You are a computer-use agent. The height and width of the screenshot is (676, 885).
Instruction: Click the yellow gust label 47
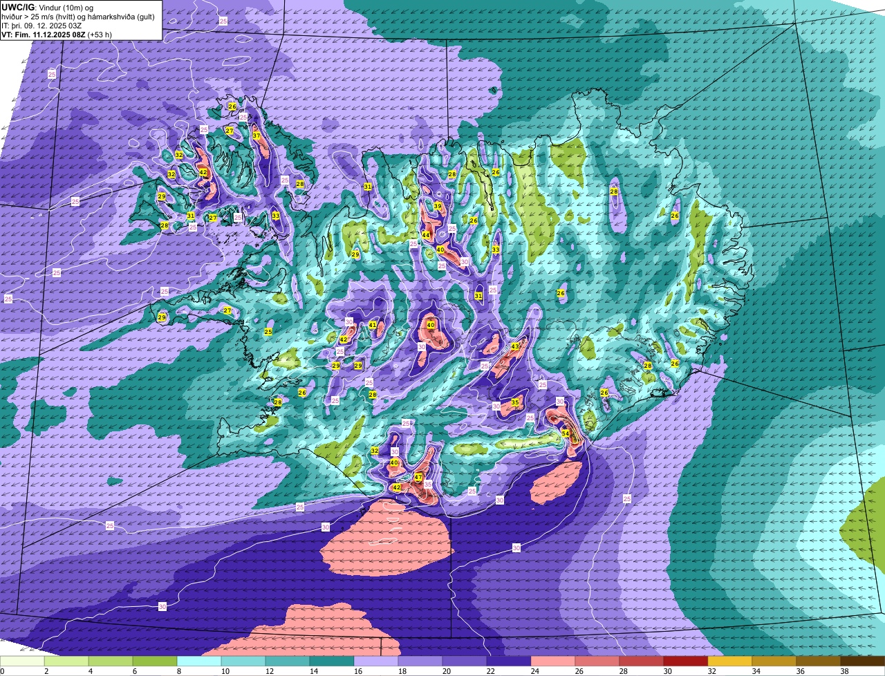point(418,478)
